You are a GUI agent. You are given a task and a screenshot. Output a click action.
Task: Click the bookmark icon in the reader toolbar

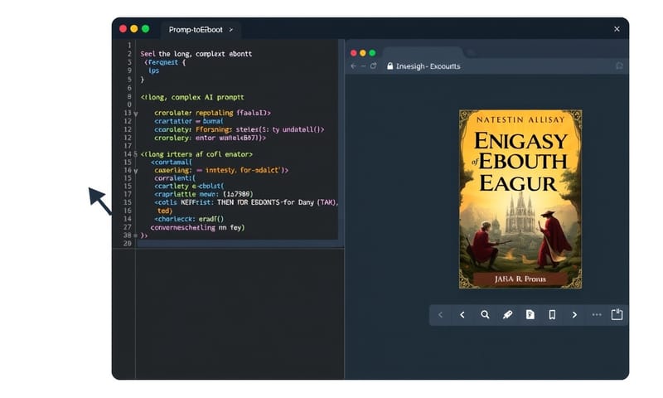(x=552, y=315)
